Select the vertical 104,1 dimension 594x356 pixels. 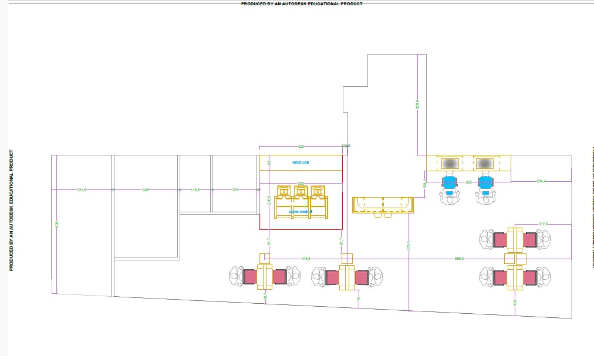(425, 184)
